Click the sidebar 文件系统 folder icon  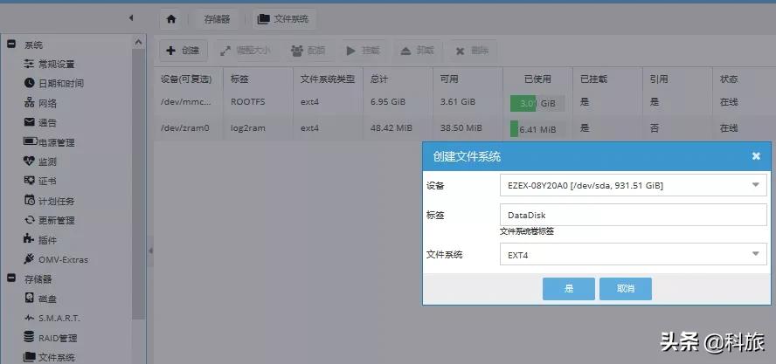pos(29,357)
